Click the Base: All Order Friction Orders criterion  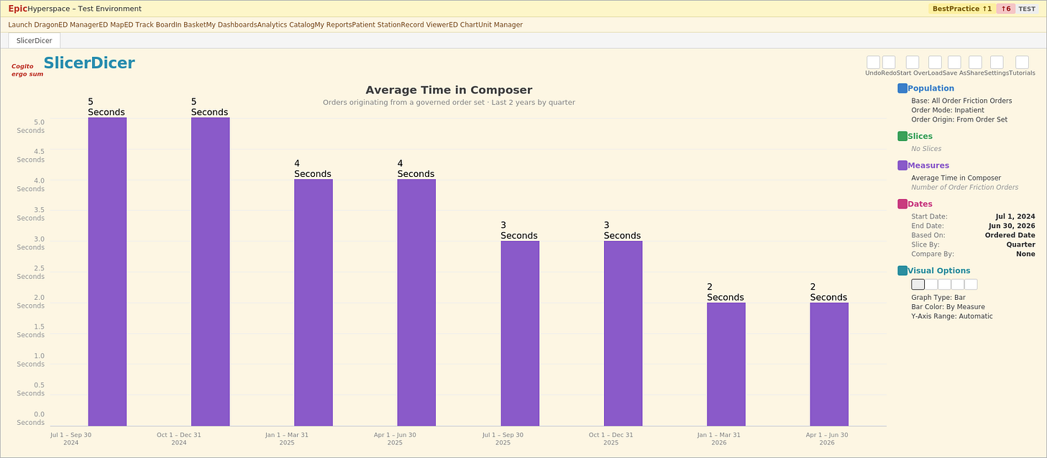[x=961, y=101]
